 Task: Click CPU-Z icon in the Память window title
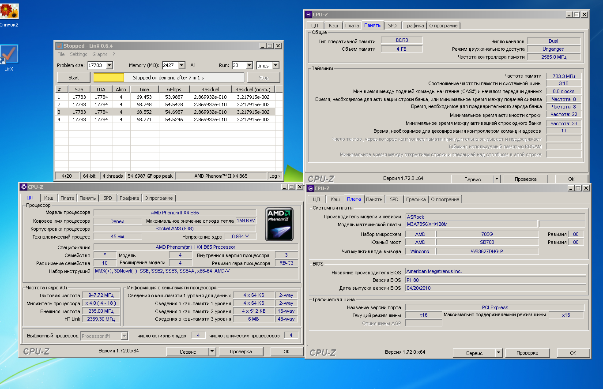[x=309, y=15]
